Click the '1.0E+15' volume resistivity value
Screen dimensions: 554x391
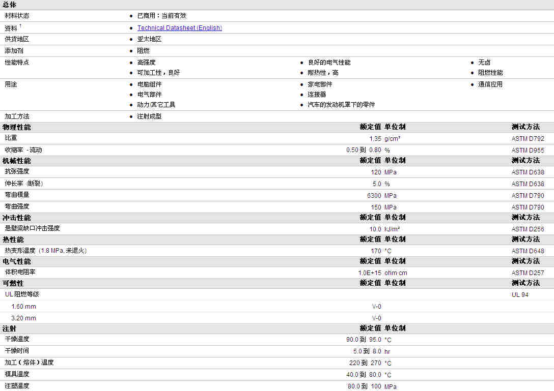pos(370,273)
